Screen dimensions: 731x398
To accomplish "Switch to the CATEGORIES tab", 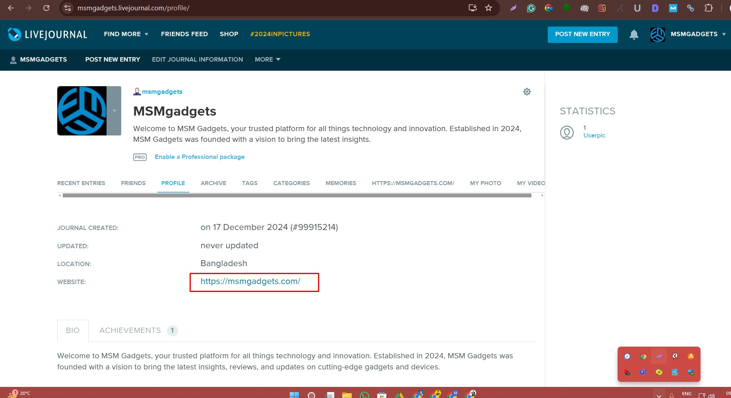I will (x=291, y=183).
